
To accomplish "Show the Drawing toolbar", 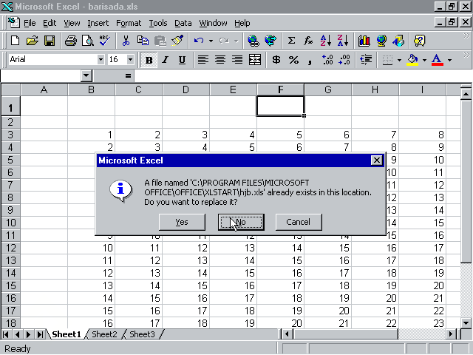I will click(398, 41).
